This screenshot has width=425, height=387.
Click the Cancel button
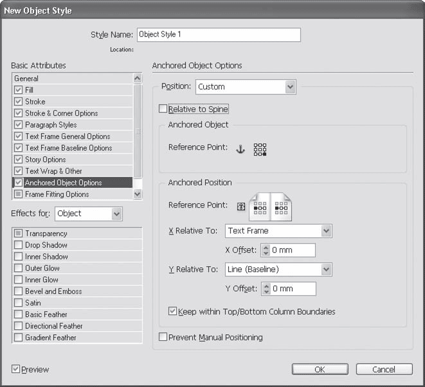[x=384, y=370]
